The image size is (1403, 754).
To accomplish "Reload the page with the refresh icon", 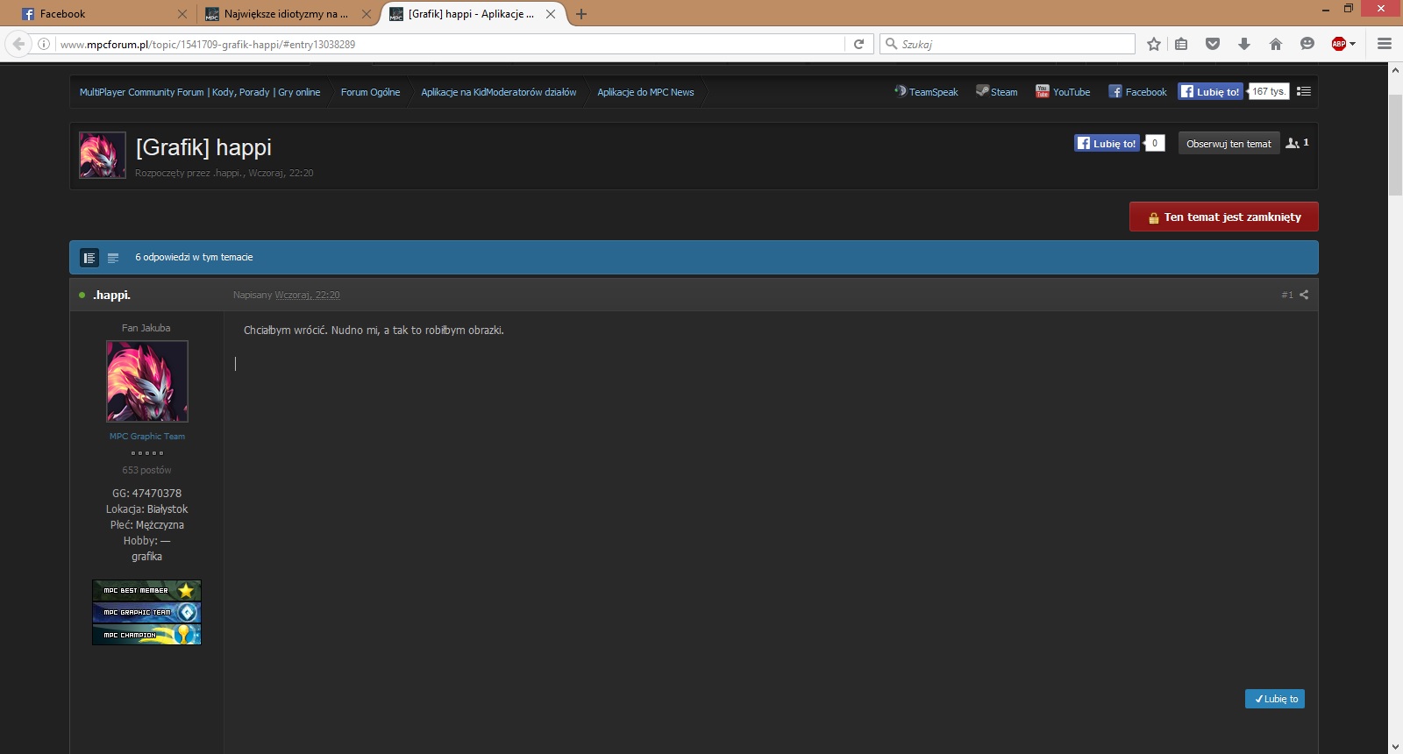I will click(x=858, y=44).
